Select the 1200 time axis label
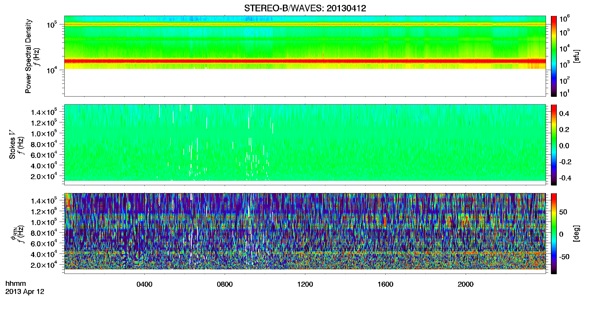The image size is (610, 314). tap(305, 284)
